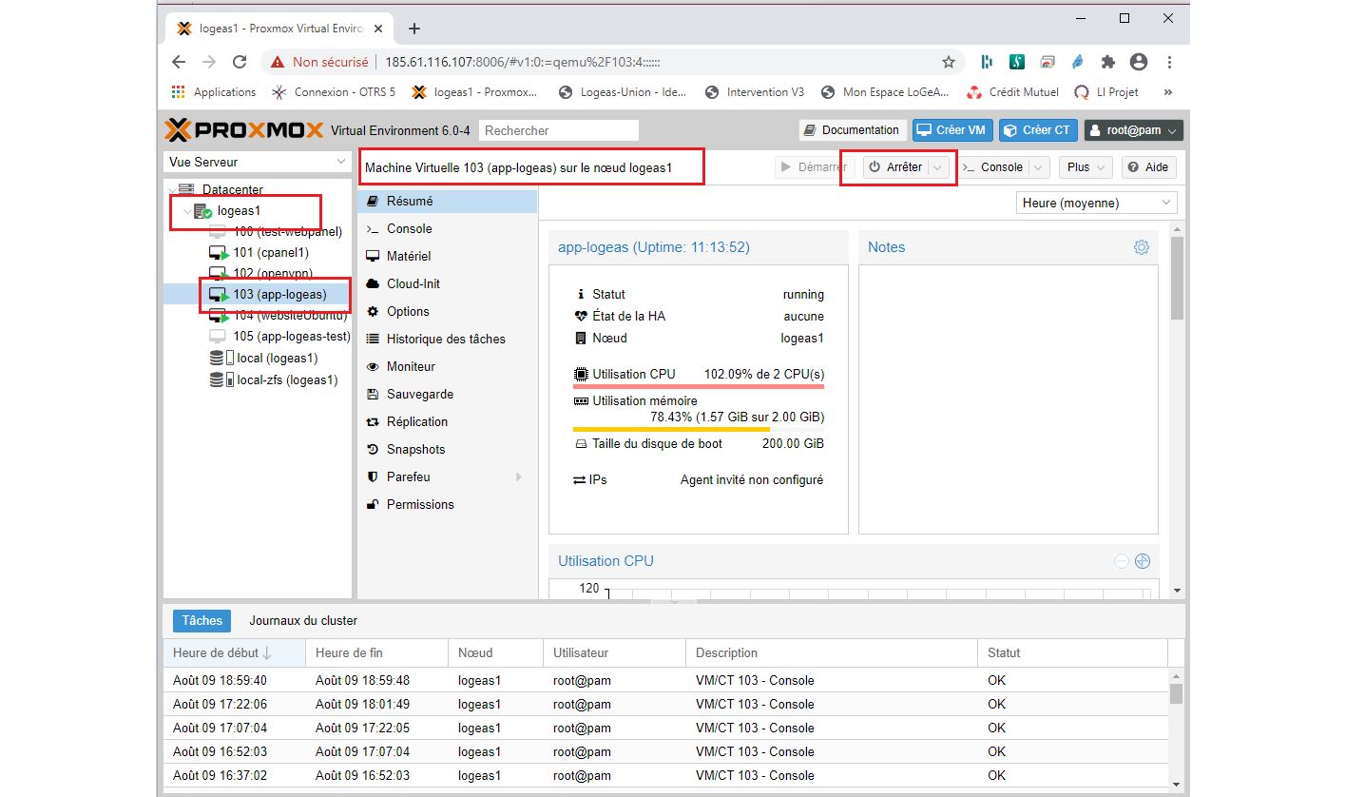Switch to Journaux du cluster tab
1346x797 pixels.
pyautogui.click(x=303, y=621)
